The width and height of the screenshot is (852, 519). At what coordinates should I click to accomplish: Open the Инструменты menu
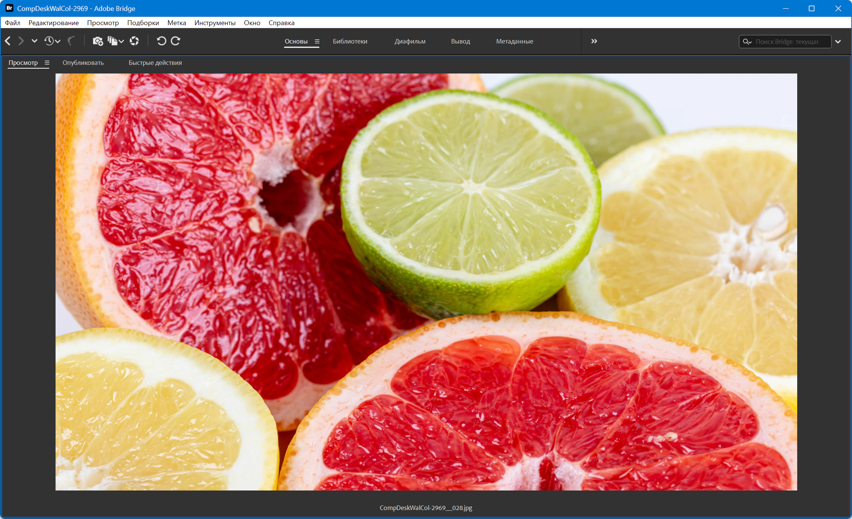[215, 23]
